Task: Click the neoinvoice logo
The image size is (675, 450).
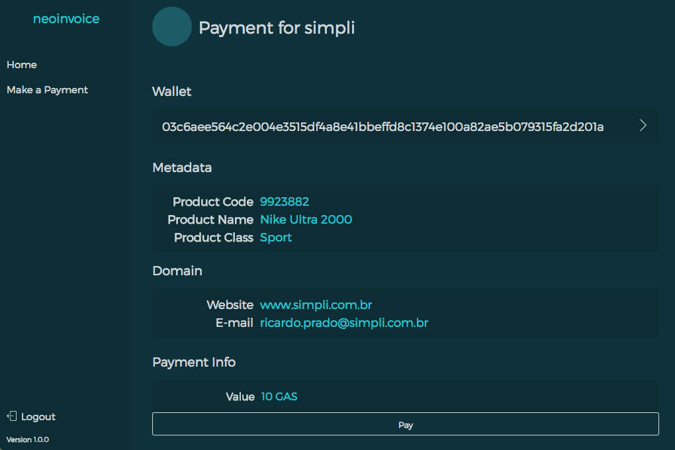Action: [66, 19]
